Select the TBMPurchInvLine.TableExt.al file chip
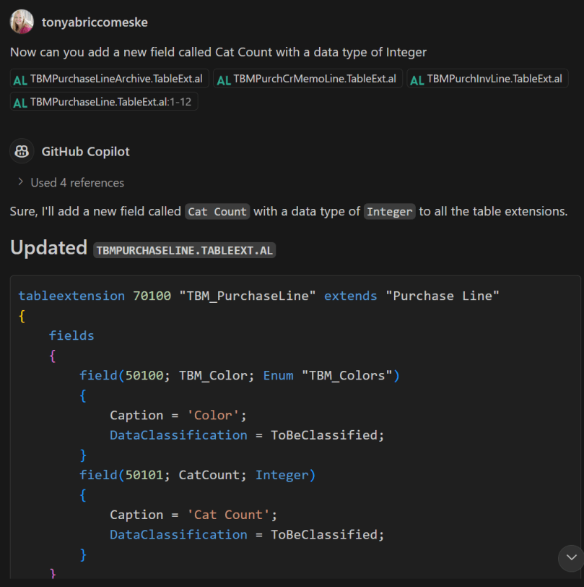The image size is (584, 587). click(487, 79)
